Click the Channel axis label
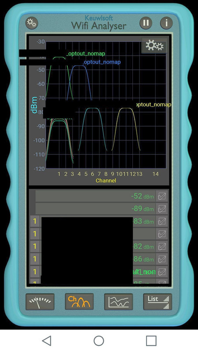Viewport: 198px width, 352px height. coord(106,180)
